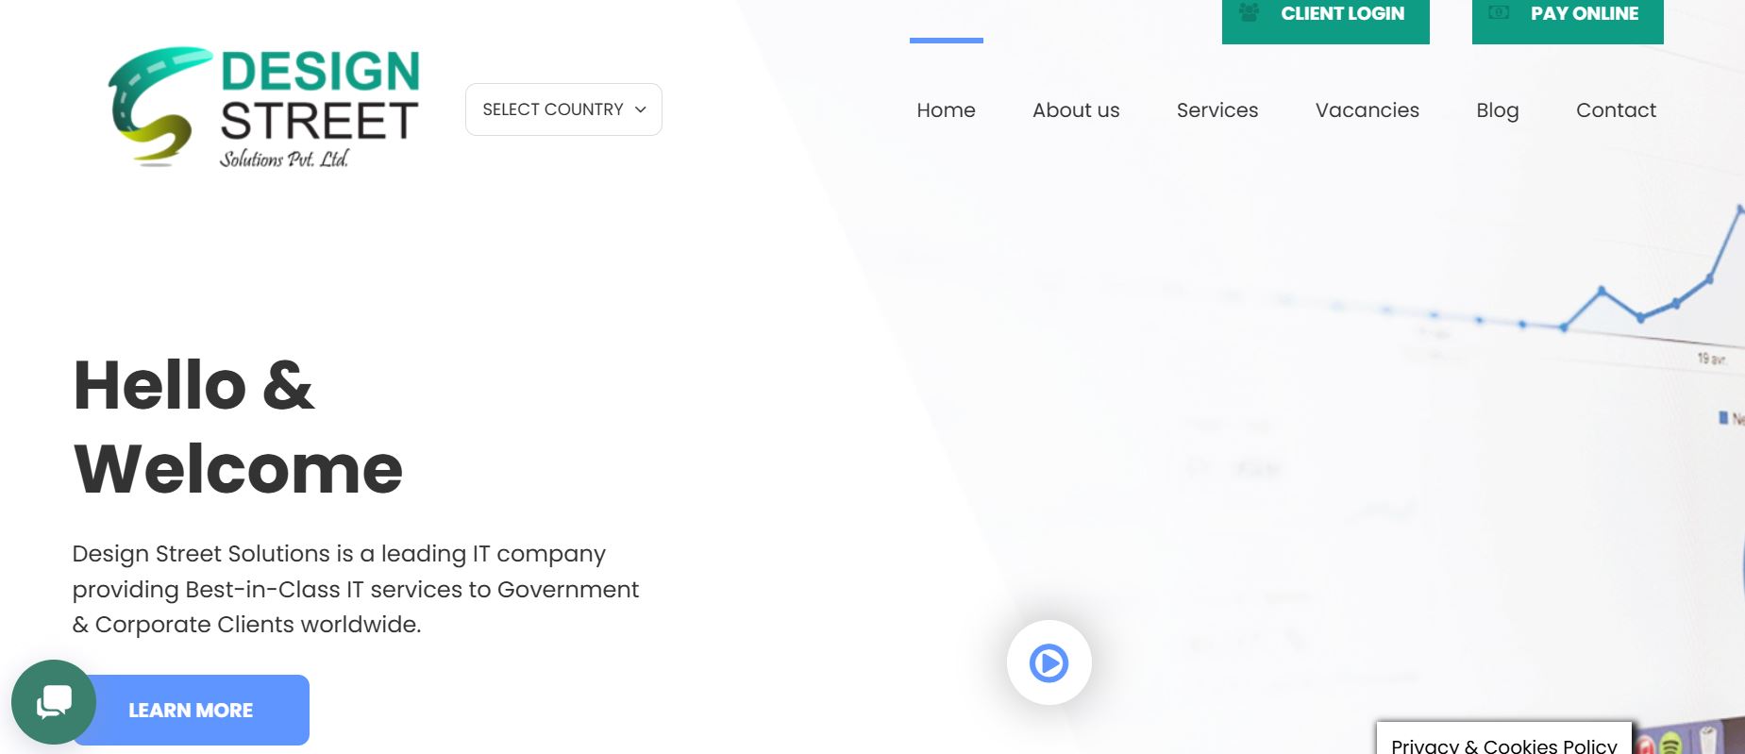
Task: Go to the Home menu item
Action: point(946,110)
